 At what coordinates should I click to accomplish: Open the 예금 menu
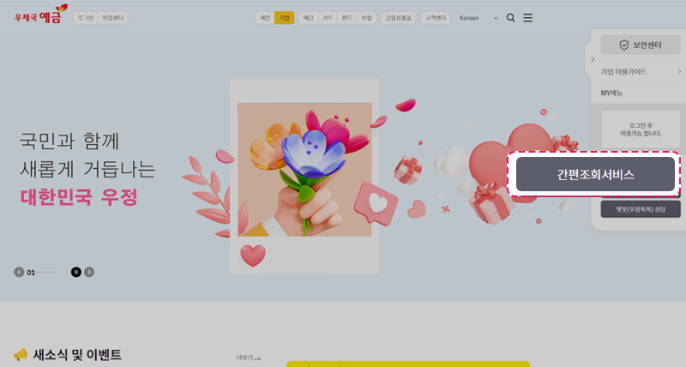pos(309,18)
